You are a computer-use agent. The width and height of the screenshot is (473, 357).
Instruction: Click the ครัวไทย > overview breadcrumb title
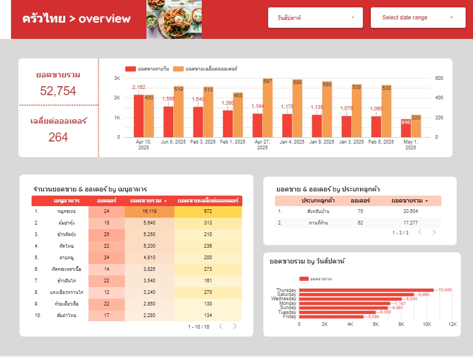[x=75, y=18]
